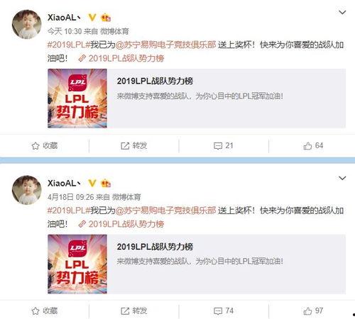This screenshot has height=319, width=355.
Task: Open the 2019LPL战队势力榜 card title in second post
Action: pyautogui.click(x=155, y=247)
